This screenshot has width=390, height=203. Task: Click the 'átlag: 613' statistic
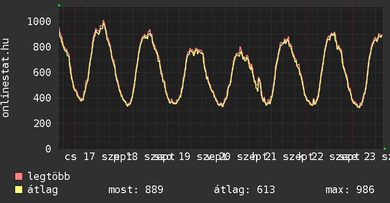click(245, 190)
